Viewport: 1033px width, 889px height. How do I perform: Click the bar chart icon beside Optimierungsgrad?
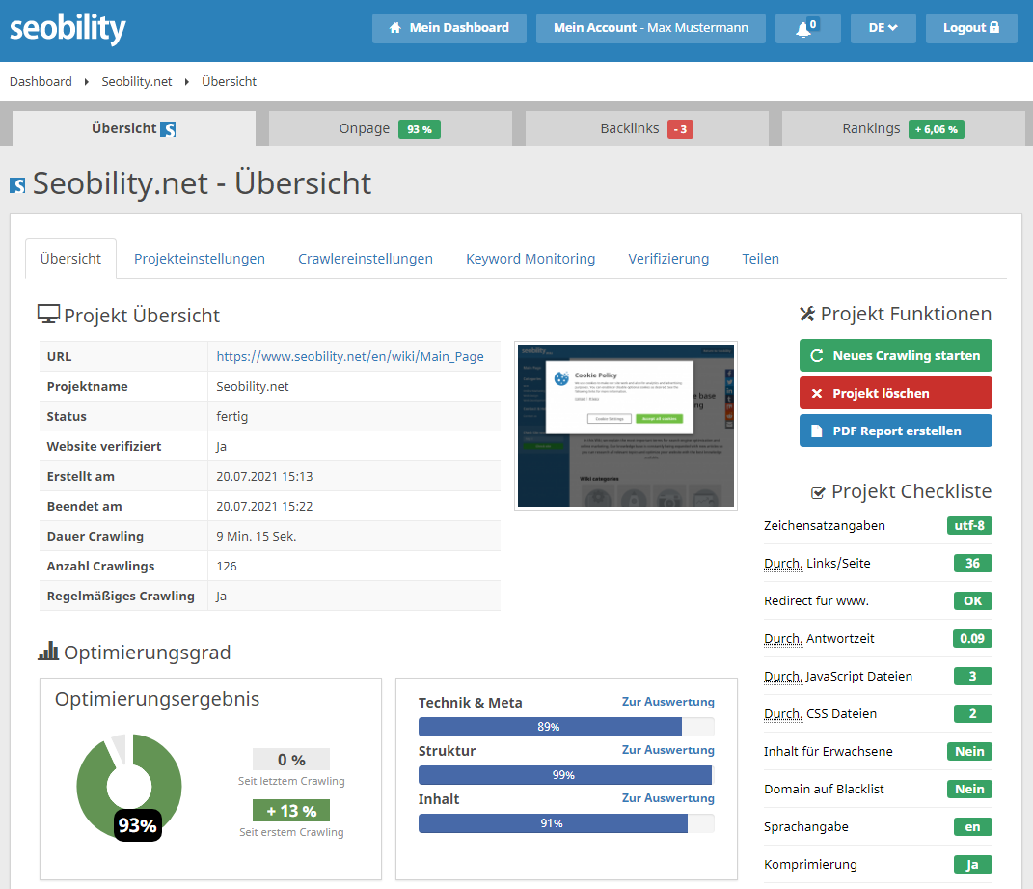point(48,651)
